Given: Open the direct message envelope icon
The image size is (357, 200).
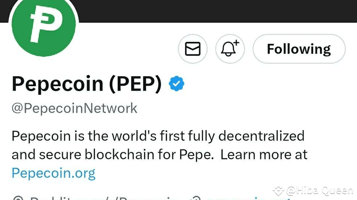Looking at the screenshot, I should click(193, 49).
